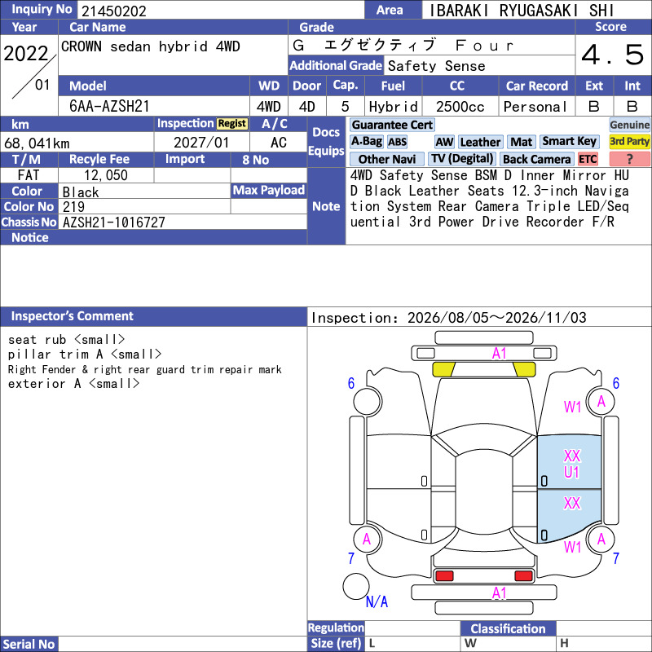This screenshot has width=652, height=652.
Task: Click the chassis number AZSH21-1016727
Action: pyautogui.click(x=114, y=222)
